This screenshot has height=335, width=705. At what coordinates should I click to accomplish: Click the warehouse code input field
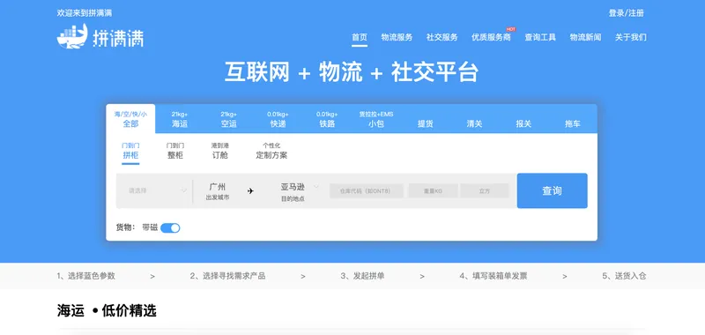pos(367,190)
